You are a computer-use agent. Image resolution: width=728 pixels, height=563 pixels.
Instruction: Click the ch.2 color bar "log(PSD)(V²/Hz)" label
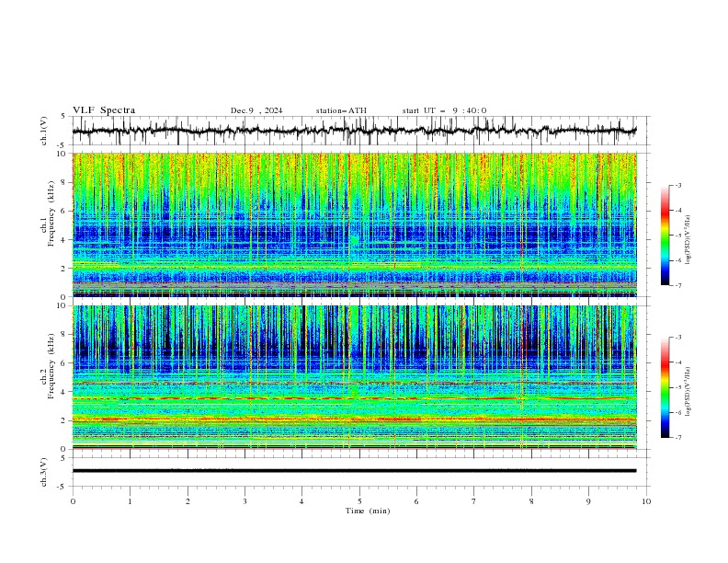tap(688, 392)
